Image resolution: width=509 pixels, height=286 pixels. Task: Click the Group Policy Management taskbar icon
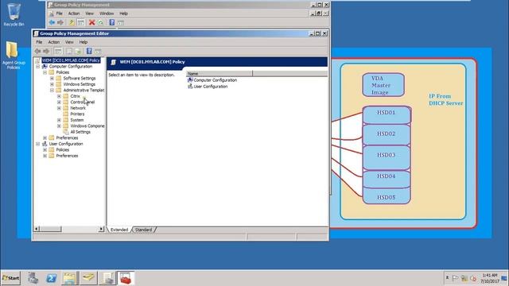coord(107,278)
